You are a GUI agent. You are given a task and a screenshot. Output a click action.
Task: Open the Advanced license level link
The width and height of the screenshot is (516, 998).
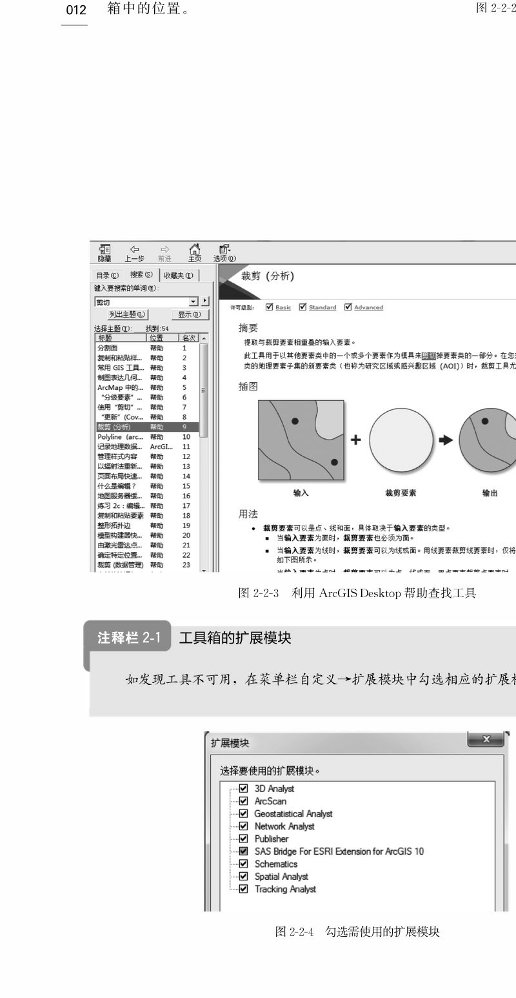coord(369,307)
